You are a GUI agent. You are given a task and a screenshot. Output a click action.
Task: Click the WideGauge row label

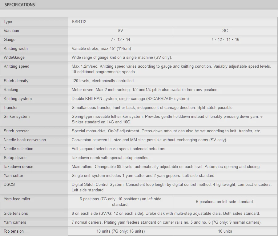14,58
